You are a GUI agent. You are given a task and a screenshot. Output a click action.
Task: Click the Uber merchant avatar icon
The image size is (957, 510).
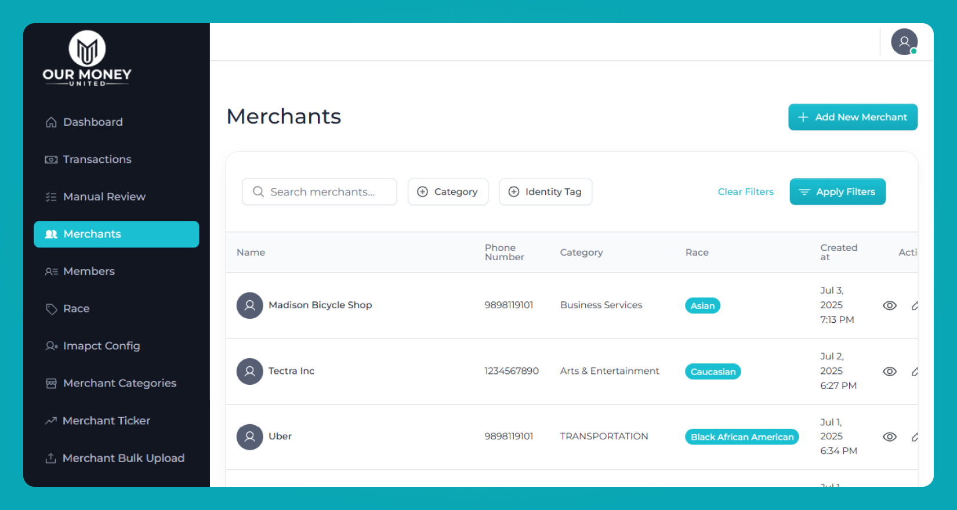pos(250,437)
